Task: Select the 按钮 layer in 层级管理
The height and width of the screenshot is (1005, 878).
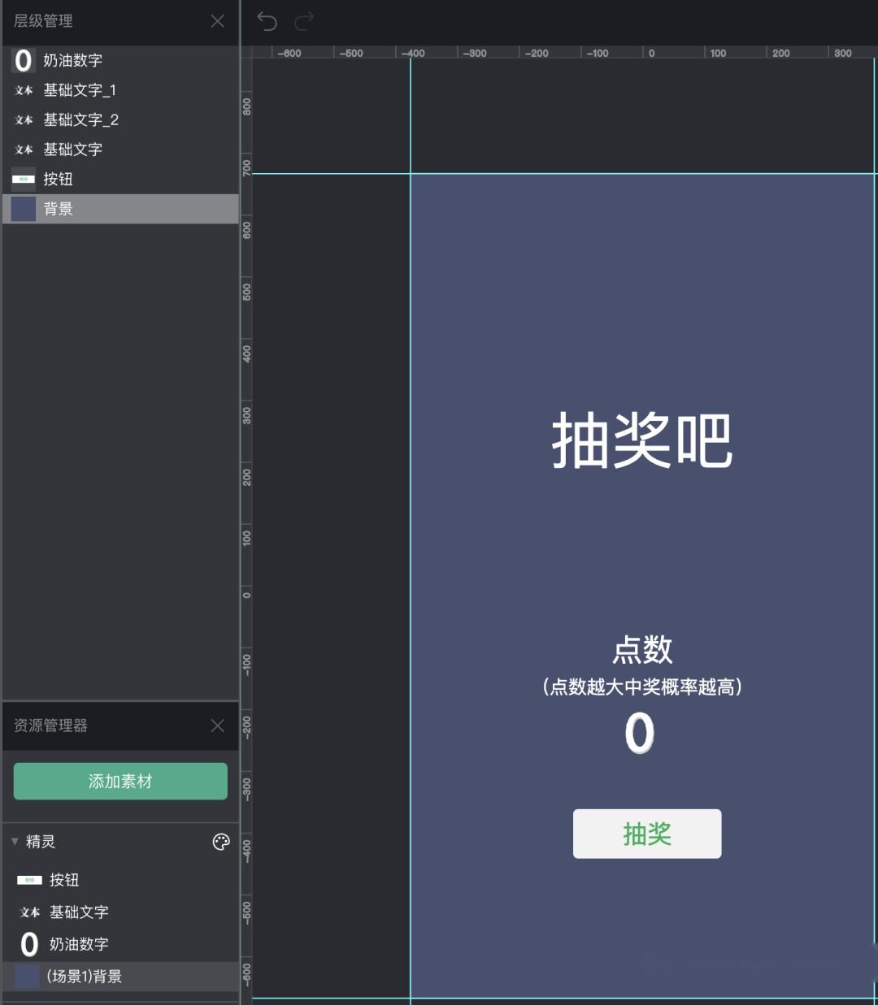Action: 58,180
